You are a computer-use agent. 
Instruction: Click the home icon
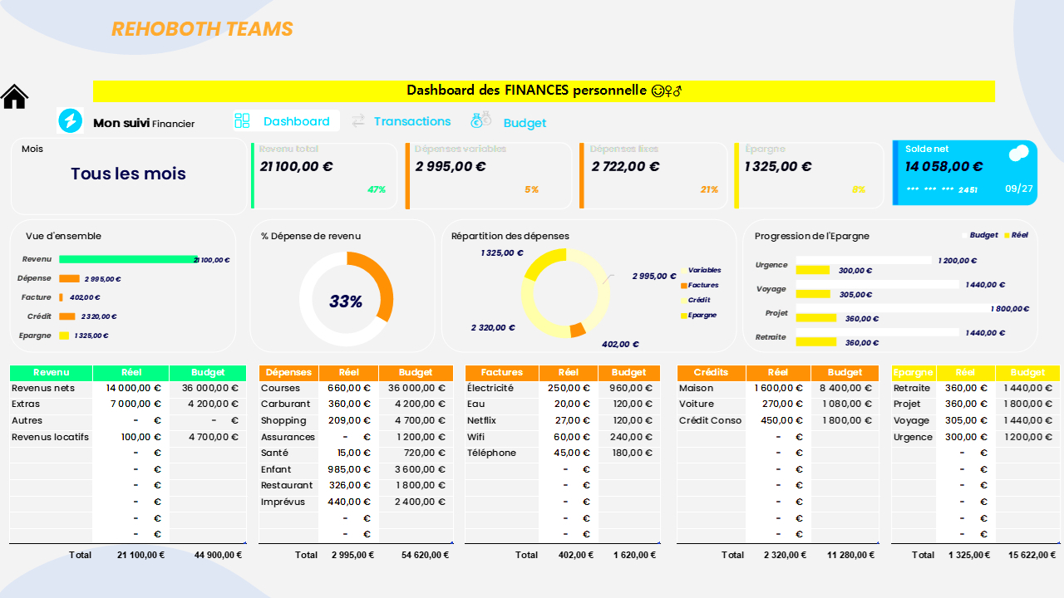click(x=15, y=96)
